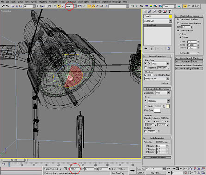Expand Atmospheres & Effects rollout

(189, 58)
